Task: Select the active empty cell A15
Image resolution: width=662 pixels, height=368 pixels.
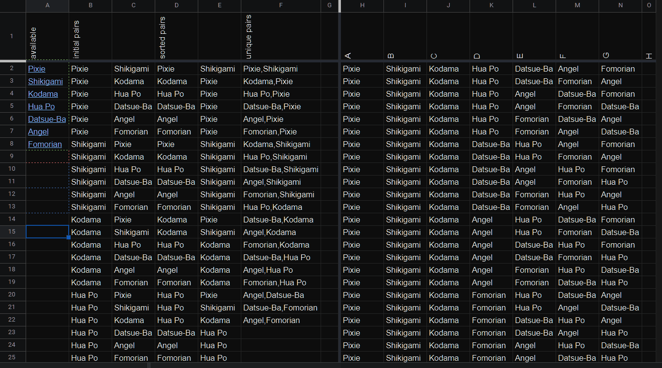Action: pos(47,232)
